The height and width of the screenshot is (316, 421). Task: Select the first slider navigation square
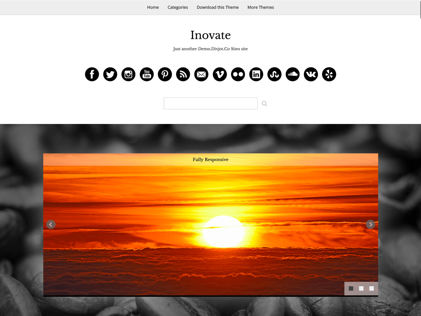click(351, 288)
